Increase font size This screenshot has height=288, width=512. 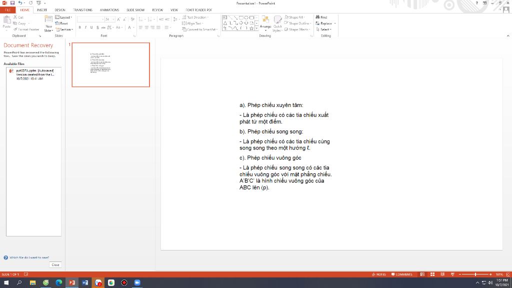[118, 19]
